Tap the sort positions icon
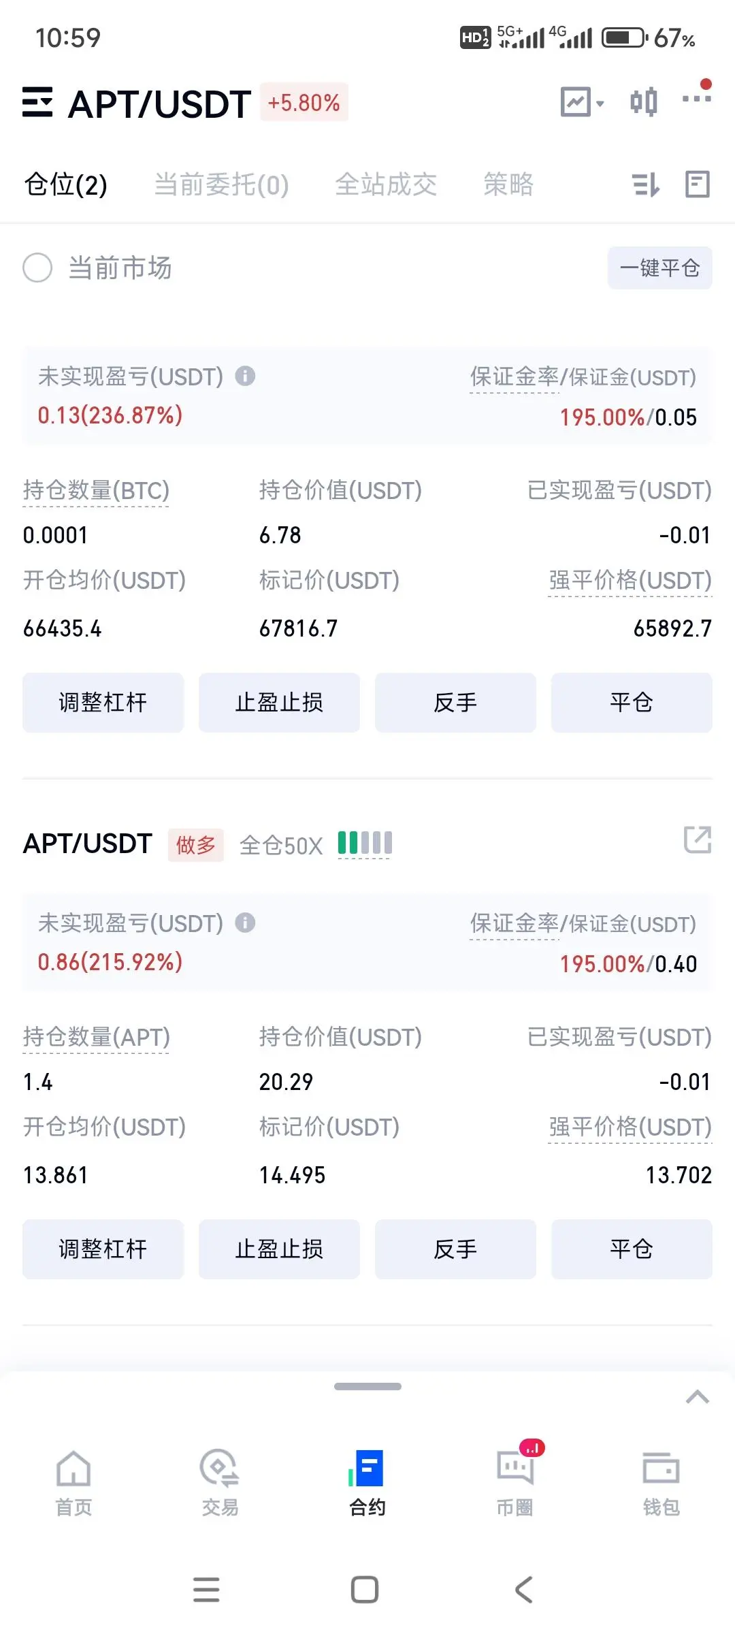The image size is (735, 1634). [x=646, y=185]
